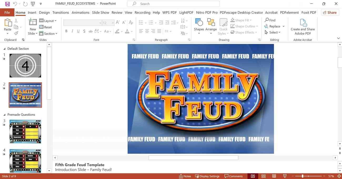Screen dimensions: 342x179
Task: Switch to Reading View icon
Action: click(274, 176)
